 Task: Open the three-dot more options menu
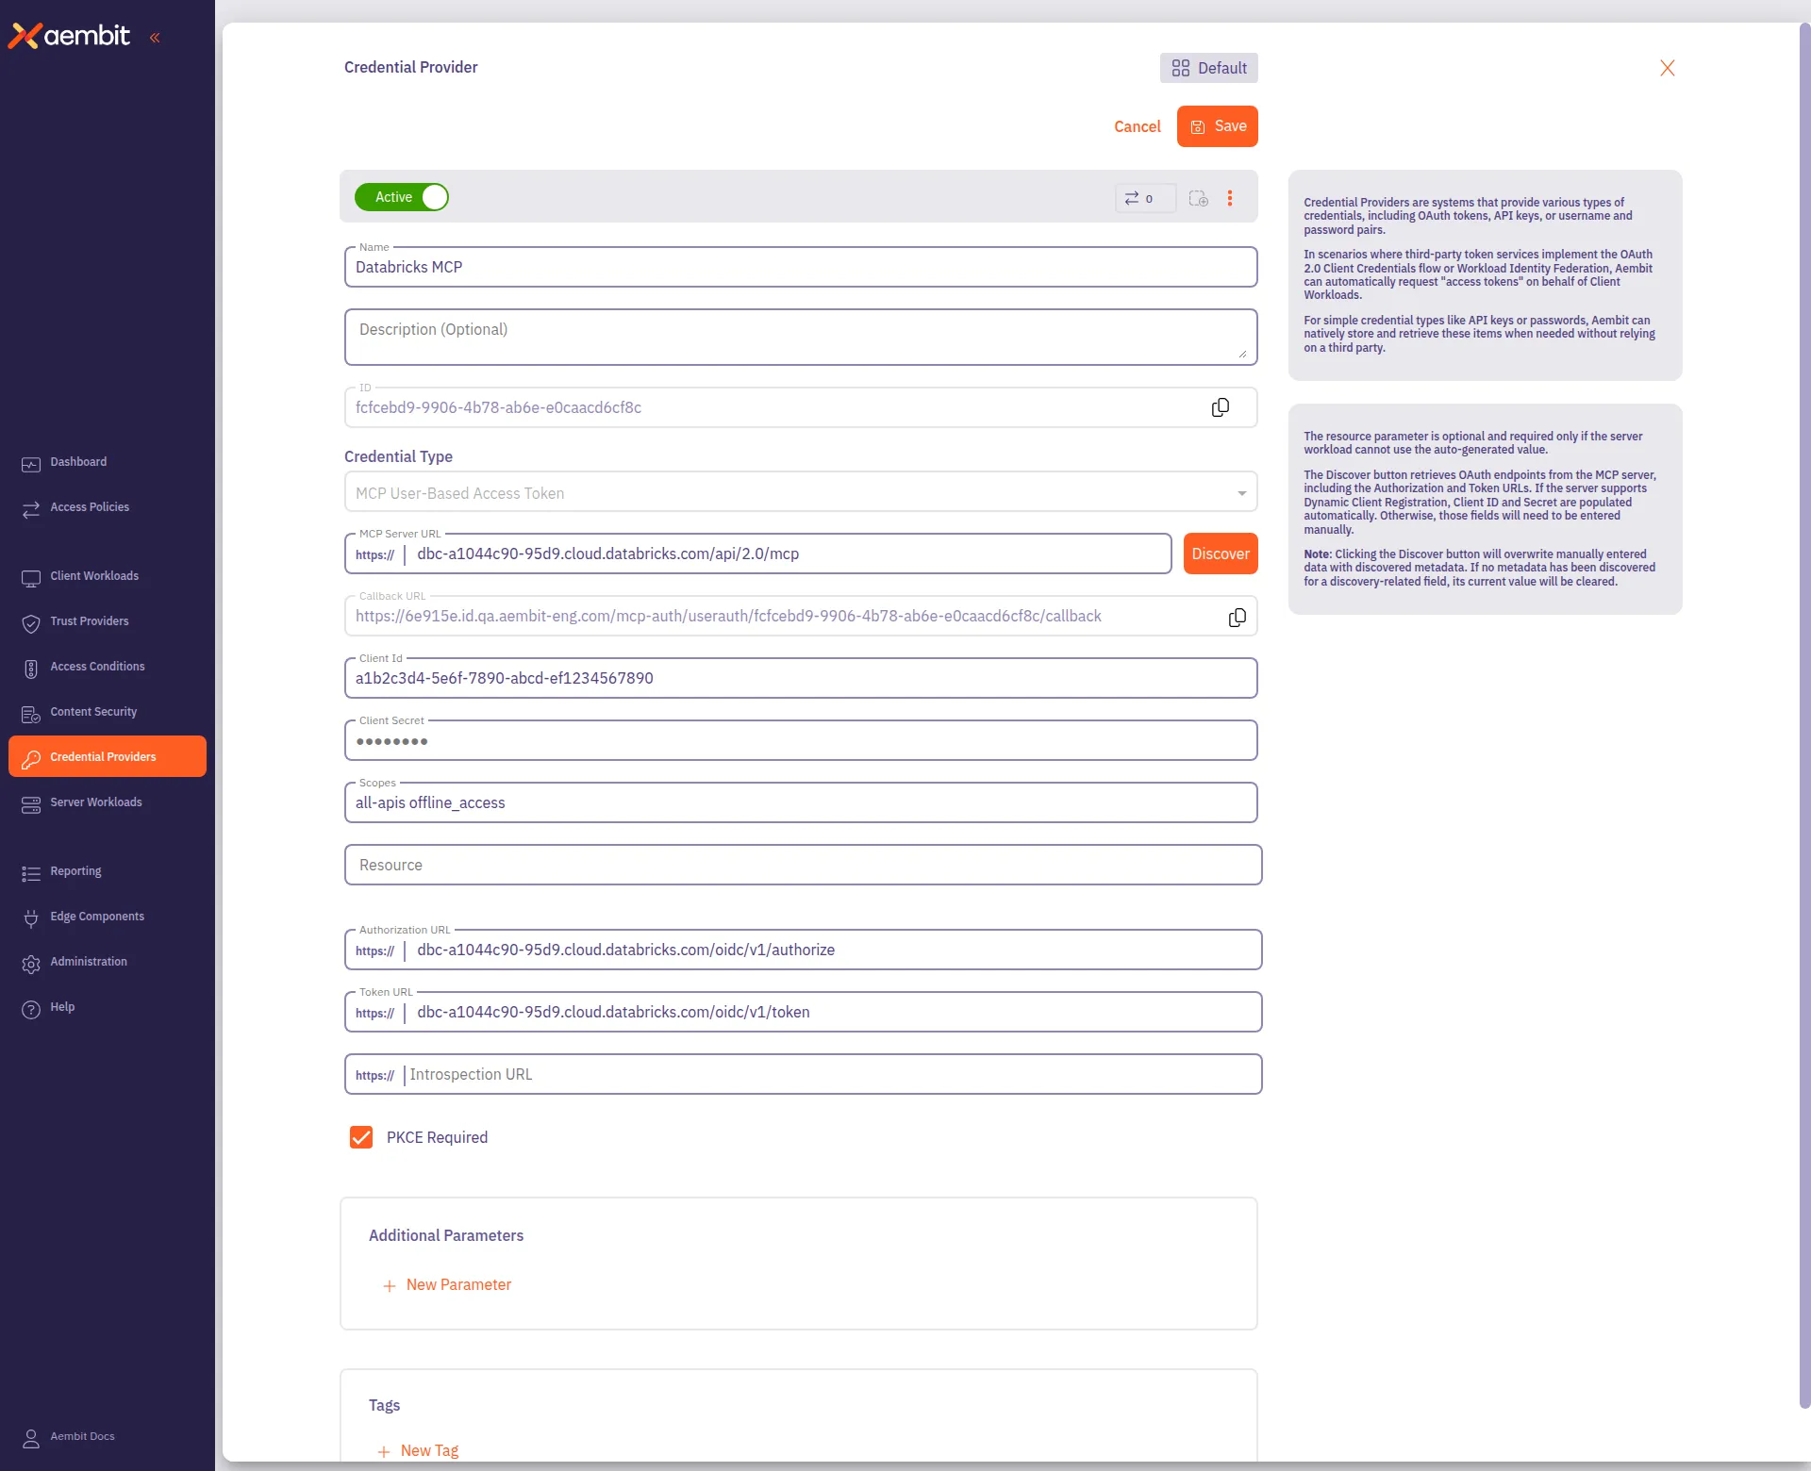[1230, 198]
